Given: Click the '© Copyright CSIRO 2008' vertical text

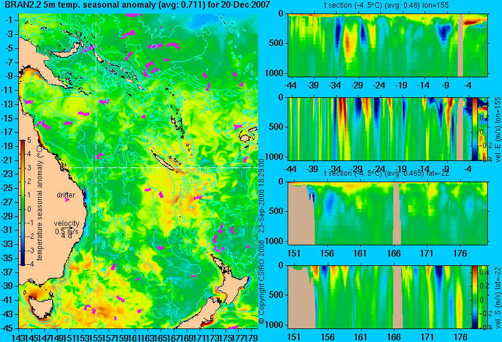Looking at the screenshot, I should (262, 282).
